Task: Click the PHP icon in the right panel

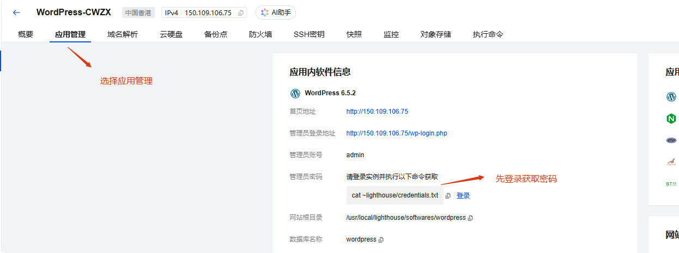Action: pyautogui.click(x=671, y=140)
